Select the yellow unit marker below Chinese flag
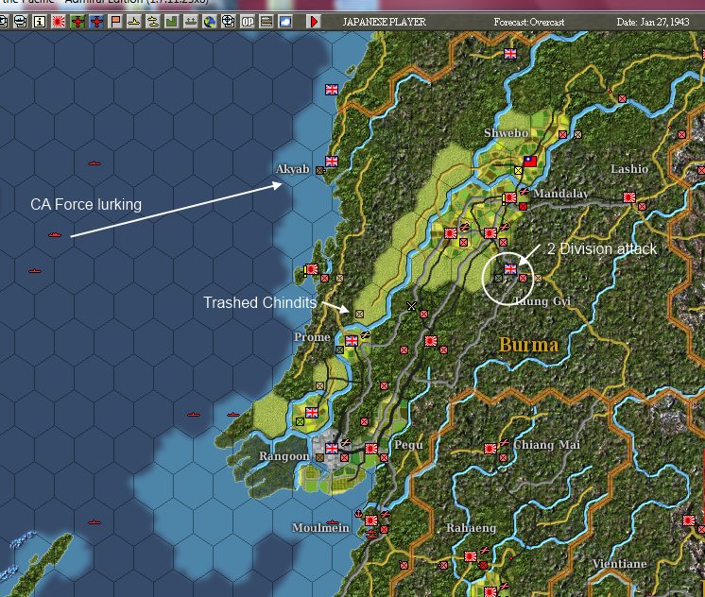This screenshot has width=705, height=597. 518,170
